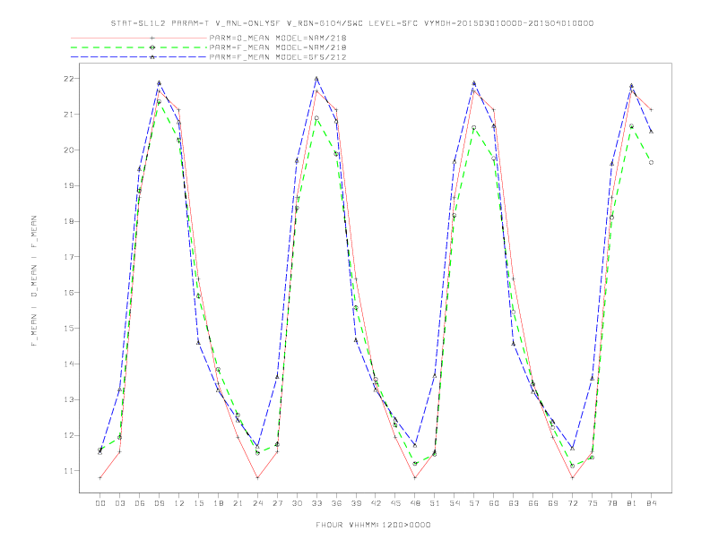Click x-axis forecast hour label 48
Image resolution: width=710 pixels, height=548 pixels.
(x=415, y=503)
